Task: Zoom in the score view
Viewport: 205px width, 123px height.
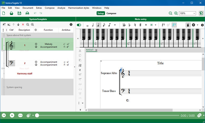Action: pos(176,13)
